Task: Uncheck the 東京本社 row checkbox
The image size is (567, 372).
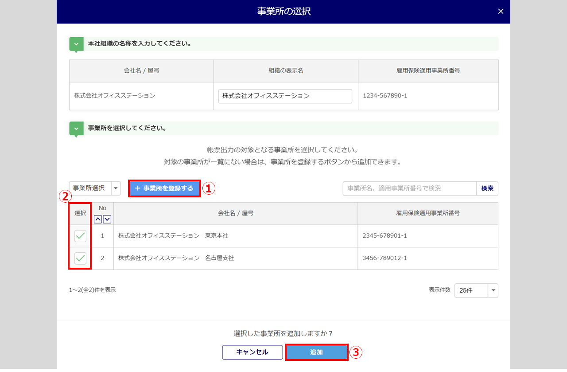Action: point(80,236)
